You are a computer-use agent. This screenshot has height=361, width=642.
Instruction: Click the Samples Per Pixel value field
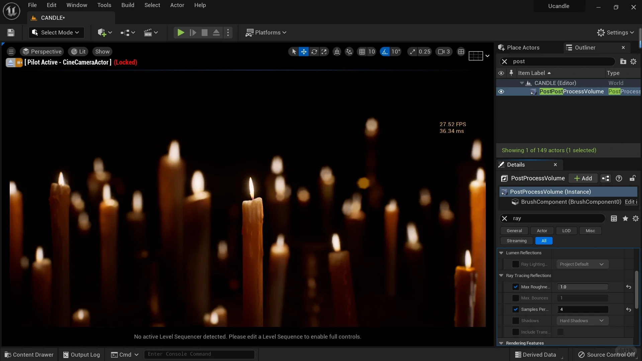tap(582, 309)
